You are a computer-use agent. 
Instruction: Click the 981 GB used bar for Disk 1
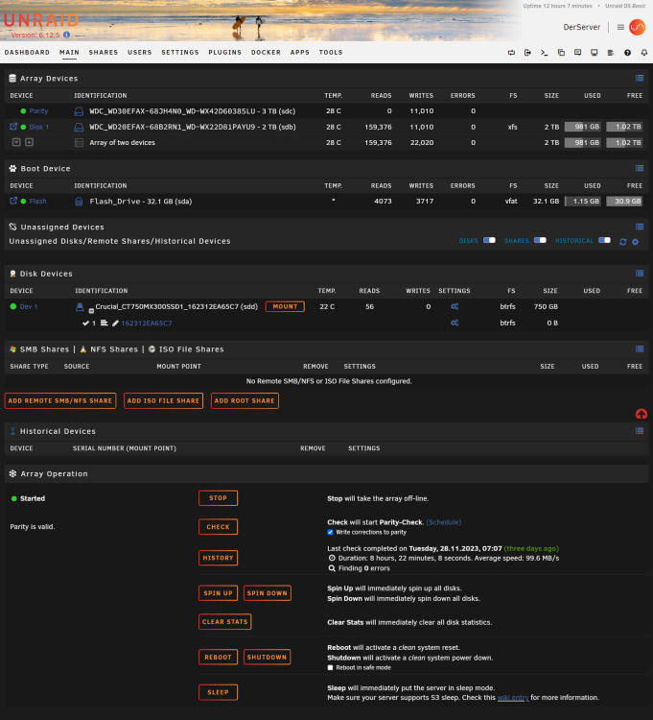pos(583,127)
